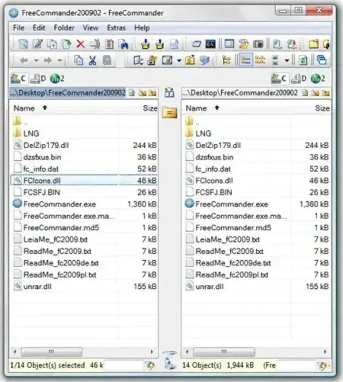343x382 pixels.
Task: Click the left status bar filter field
Action: point(123,365)
